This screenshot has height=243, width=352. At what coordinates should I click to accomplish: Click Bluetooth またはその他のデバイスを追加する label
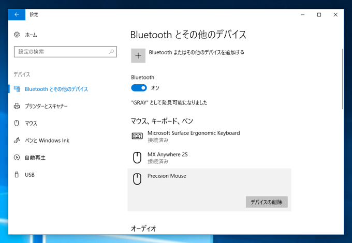click(x=197, y=52)
